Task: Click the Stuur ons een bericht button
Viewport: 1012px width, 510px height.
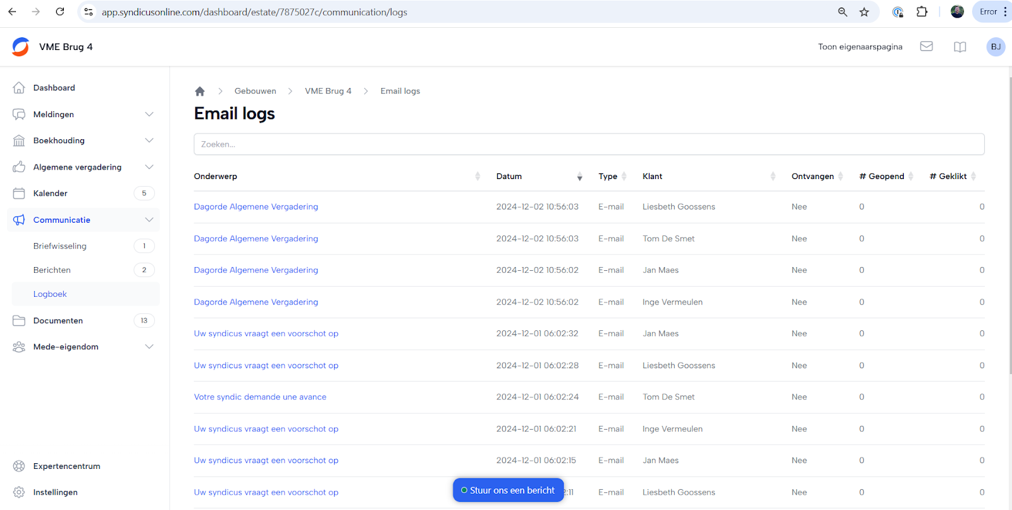Action: click(x=508, y=490)
